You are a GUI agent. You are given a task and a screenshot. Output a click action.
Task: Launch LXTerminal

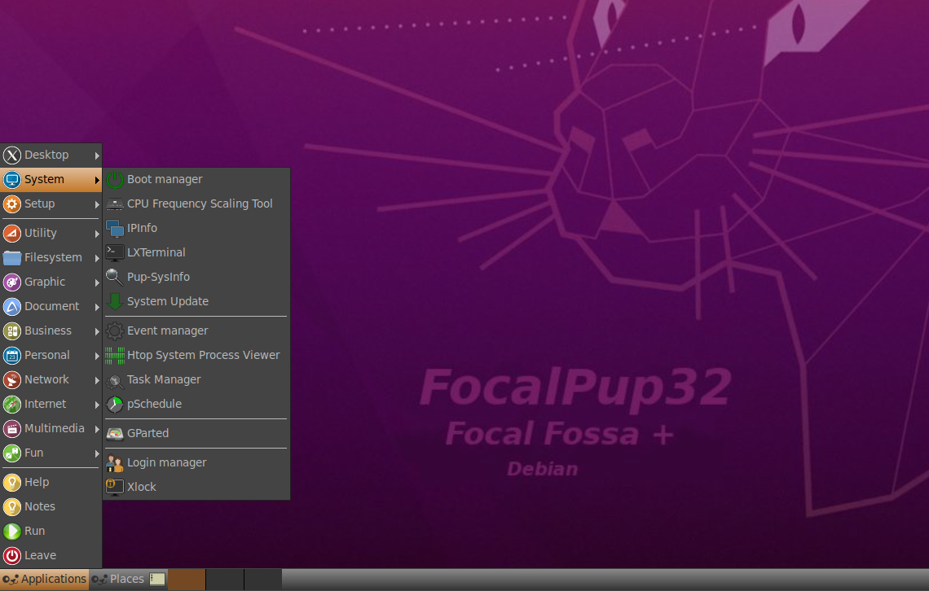point(196,252)
